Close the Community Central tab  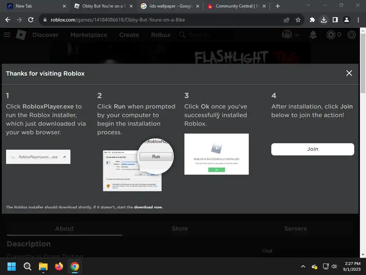[x=264, y=6]
